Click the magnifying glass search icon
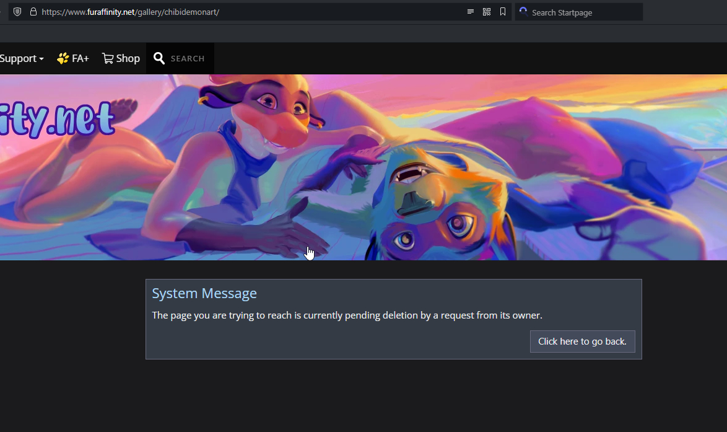Image resolution: width=727 pixels, height=432 pixels. click(159, 58)
